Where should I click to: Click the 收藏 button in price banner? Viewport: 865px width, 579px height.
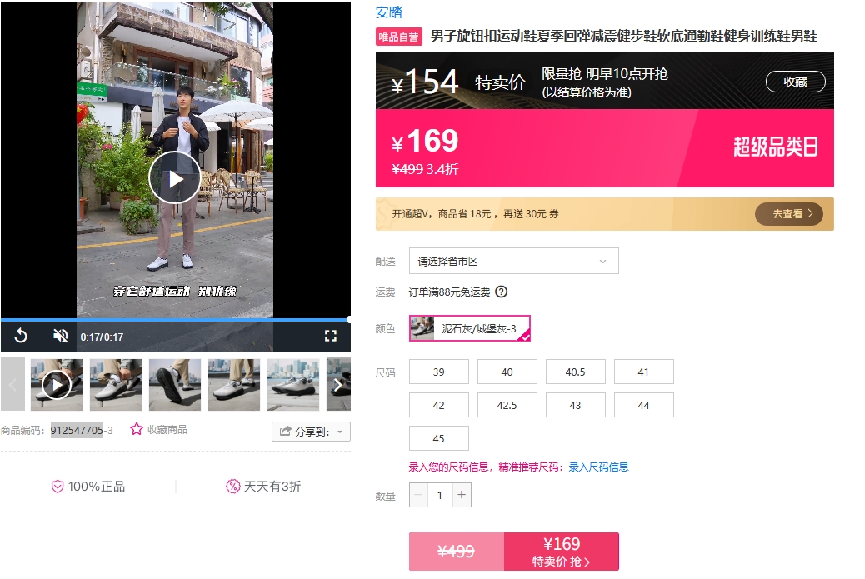[796, 82]
